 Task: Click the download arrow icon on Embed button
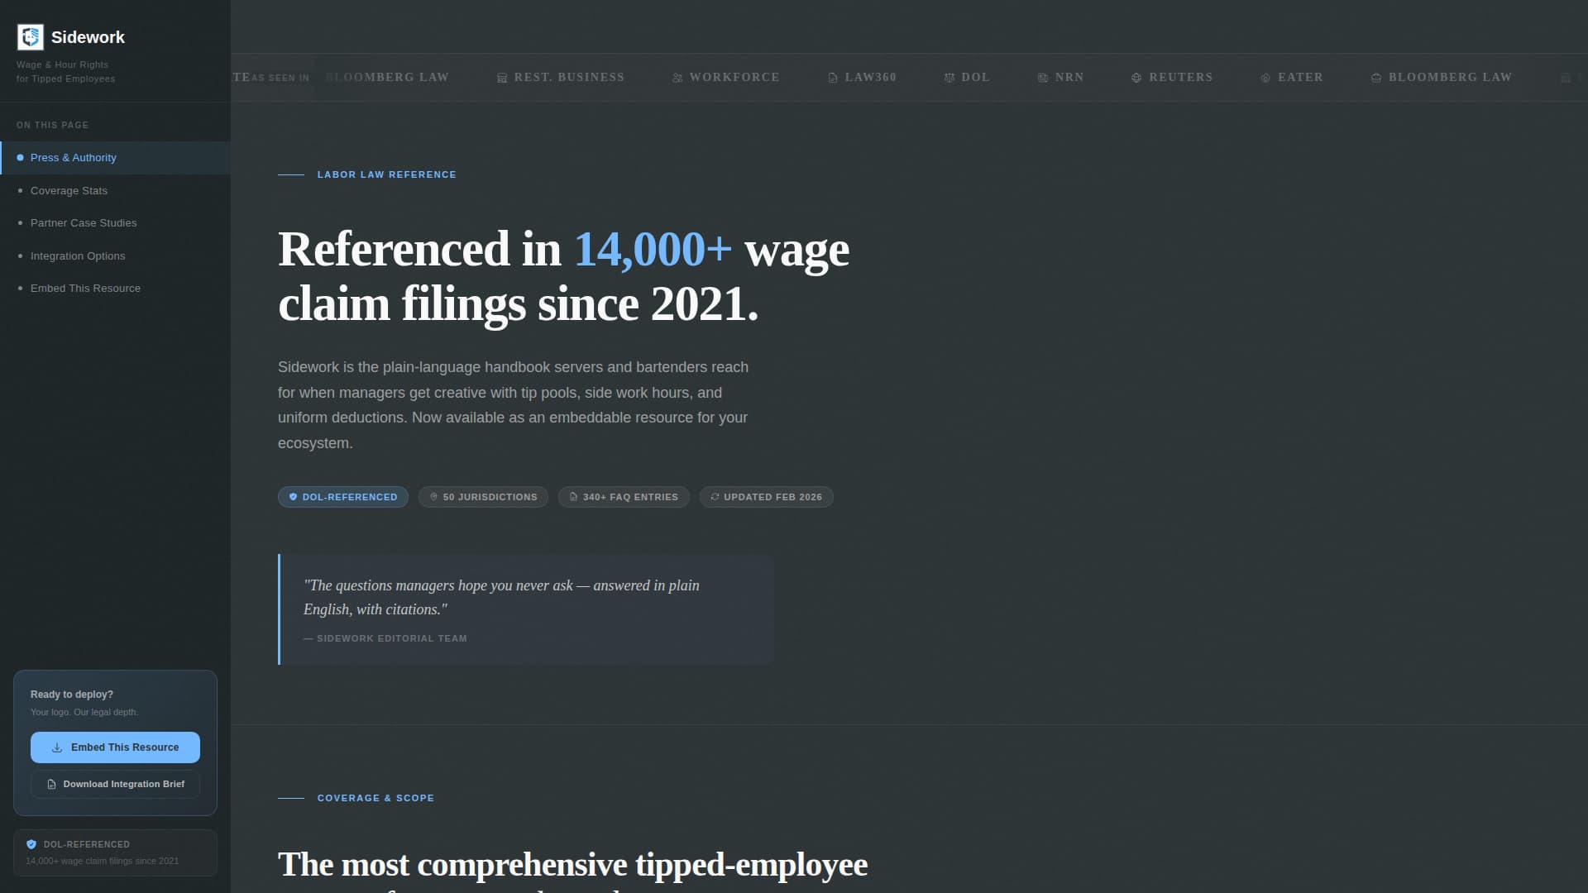point(57,747)
